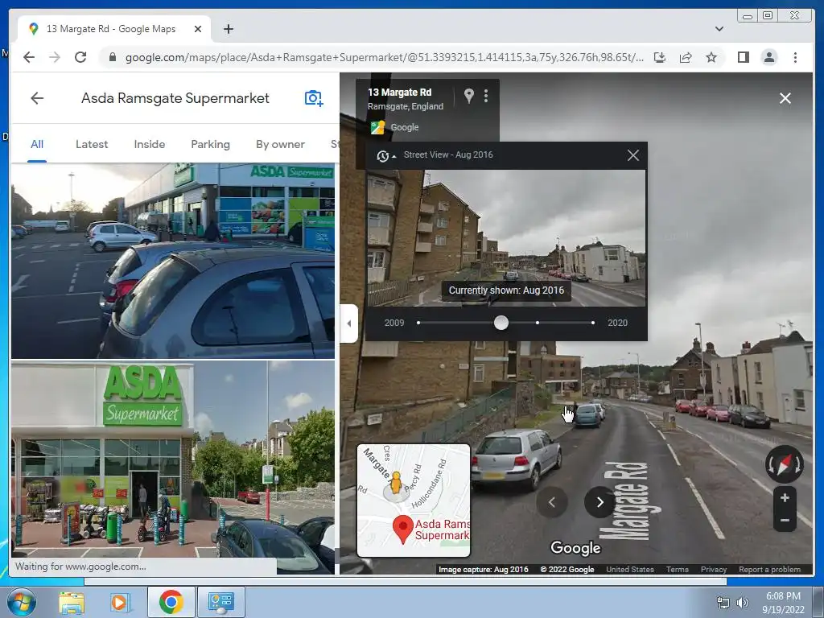Bookmark this page with the star icon
Viewport: 824px width, 618px height.
pyautogui.click(x=711, y=57)
